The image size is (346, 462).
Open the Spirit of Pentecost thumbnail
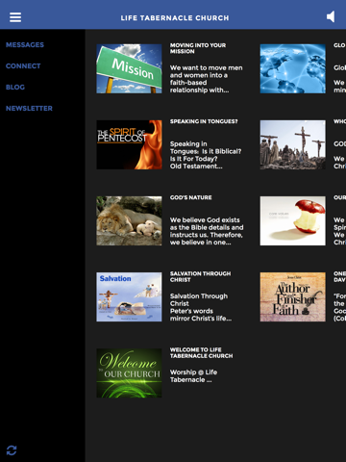pos(129,144)
